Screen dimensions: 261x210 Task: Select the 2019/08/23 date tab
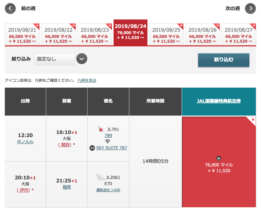(x=95, y=34)
